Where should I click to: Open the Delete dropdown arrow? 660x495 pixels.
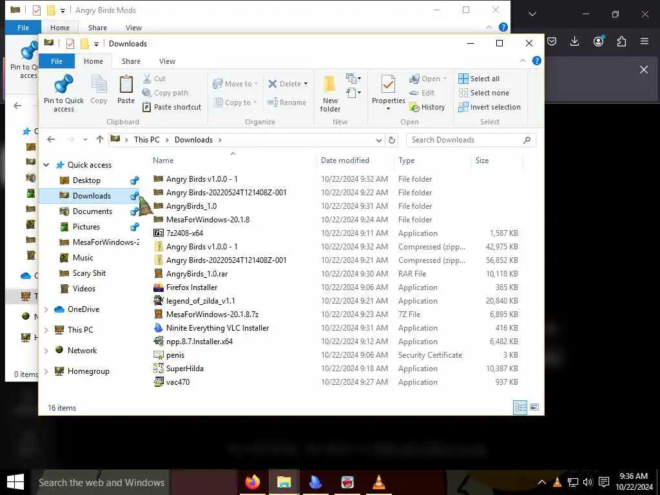(306, 84)
